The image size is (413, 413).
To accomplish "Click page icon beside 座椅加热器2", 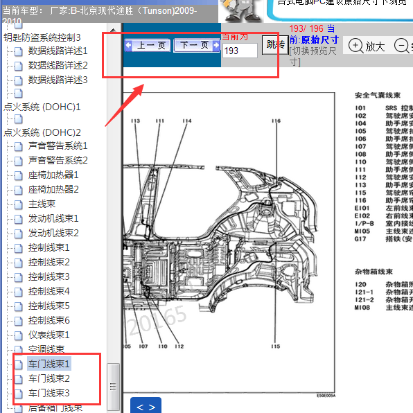I will click(x=19, y=190).
